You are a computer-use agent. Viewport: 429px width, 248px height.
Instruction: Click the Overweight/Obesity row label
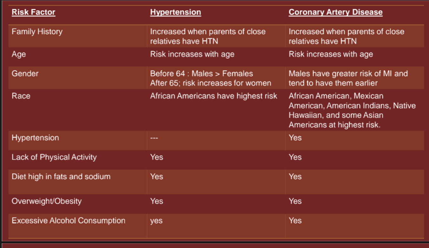click(46, 201)
